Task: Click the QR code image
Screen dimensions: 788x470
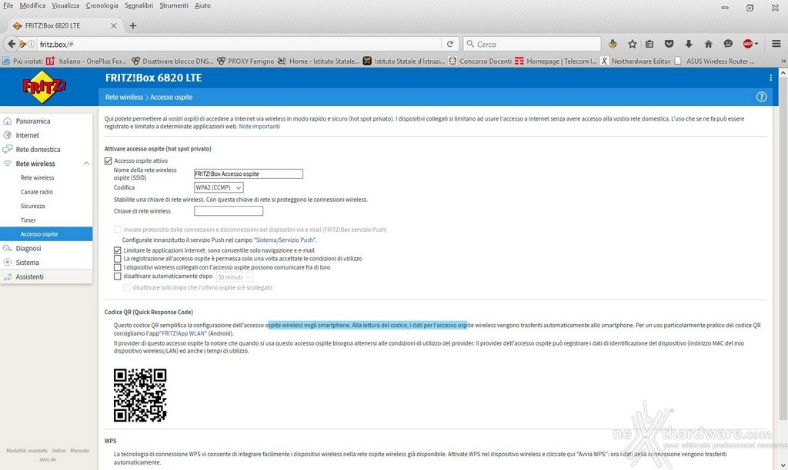Action: click(140, 396)
